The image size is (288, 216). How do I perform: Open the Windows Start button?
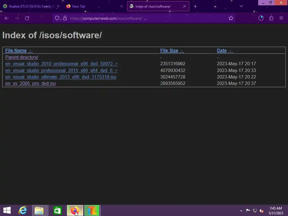point(7,210)
